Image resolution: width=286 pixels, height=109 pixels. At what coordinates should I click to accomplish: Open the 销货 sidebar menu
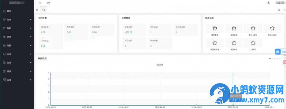pos(17,37)
